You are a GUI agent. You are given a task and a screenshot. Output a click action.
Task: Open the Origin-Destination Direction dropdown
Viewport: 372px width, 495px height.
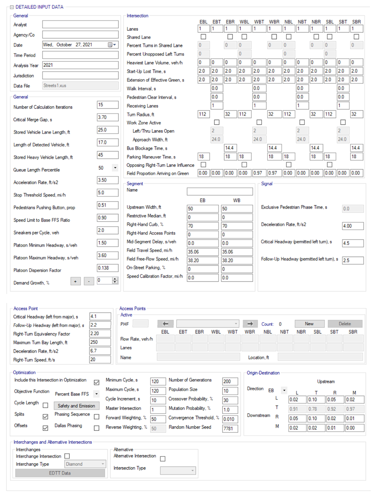[x=284, y=391]
